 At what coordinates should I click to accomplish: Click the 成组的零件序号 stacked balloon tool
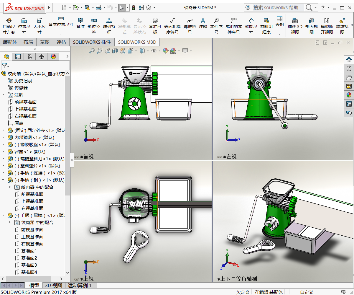point(234,26)
